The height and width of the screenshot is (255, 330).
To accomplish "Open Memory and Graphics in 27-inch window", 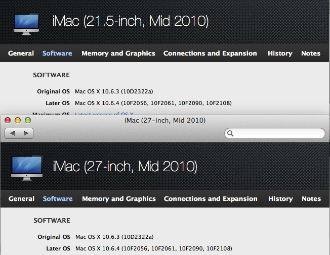I will click(119, 199).
